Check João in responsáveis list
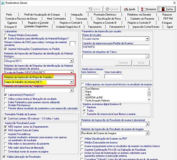177x160 pixels. click(83, 95)
